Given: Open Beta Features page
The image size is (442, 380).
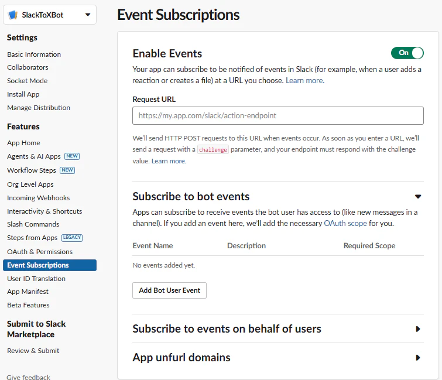Looking at the screenshot, I should (x=28, y=305).
